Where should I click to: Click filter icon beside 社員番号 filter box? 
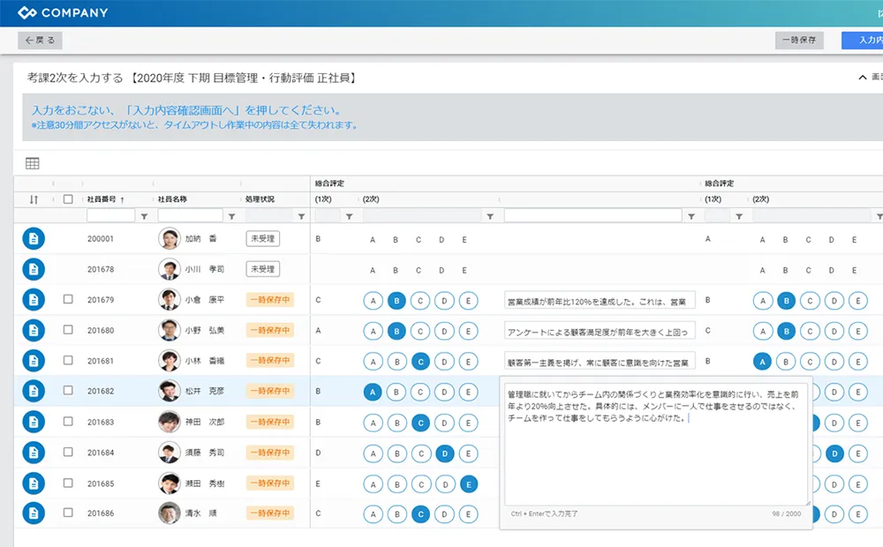point(144,216)
